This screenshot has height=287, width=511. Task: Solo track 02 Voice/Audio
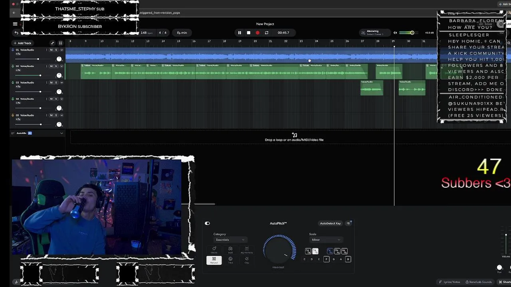pyautogui.click(x=56, y=66)
